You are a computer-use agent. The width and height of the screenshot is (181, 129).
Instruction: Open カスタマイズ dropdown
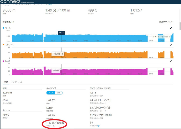[166, 22]
